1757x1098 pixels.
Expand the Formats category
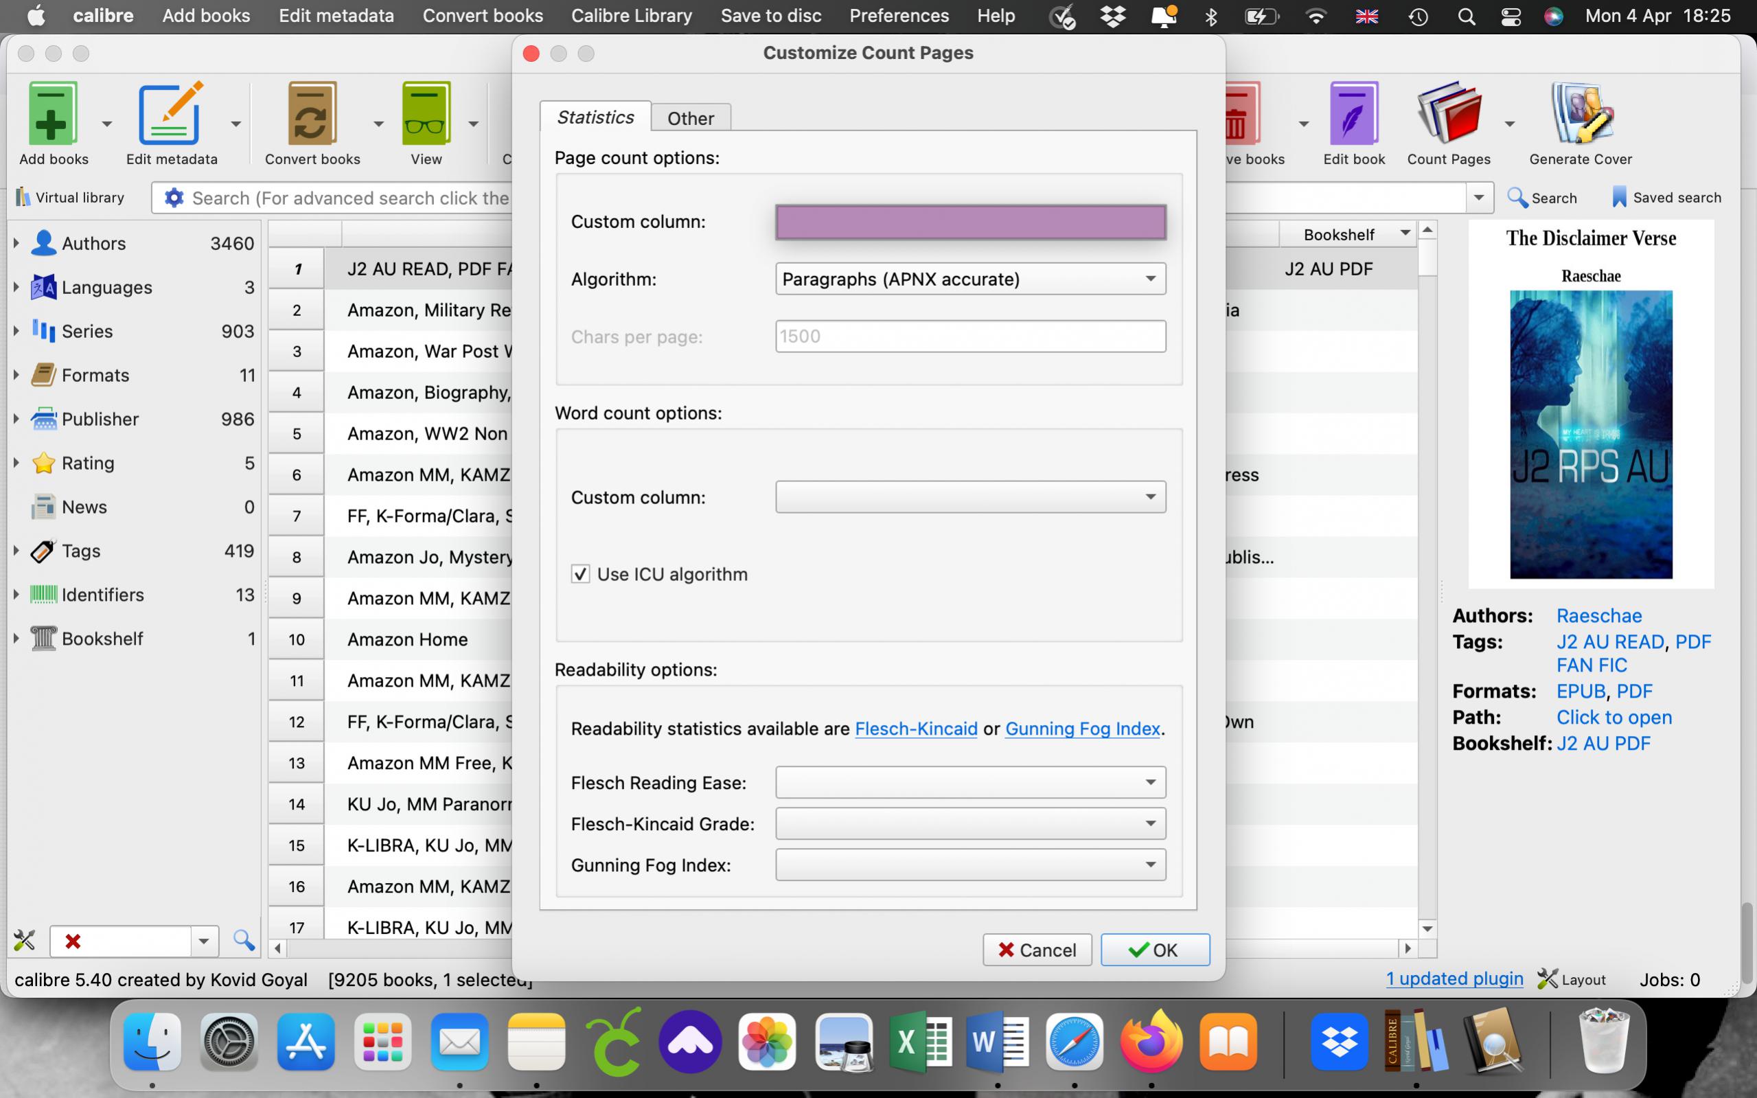[x=15, y=375]
